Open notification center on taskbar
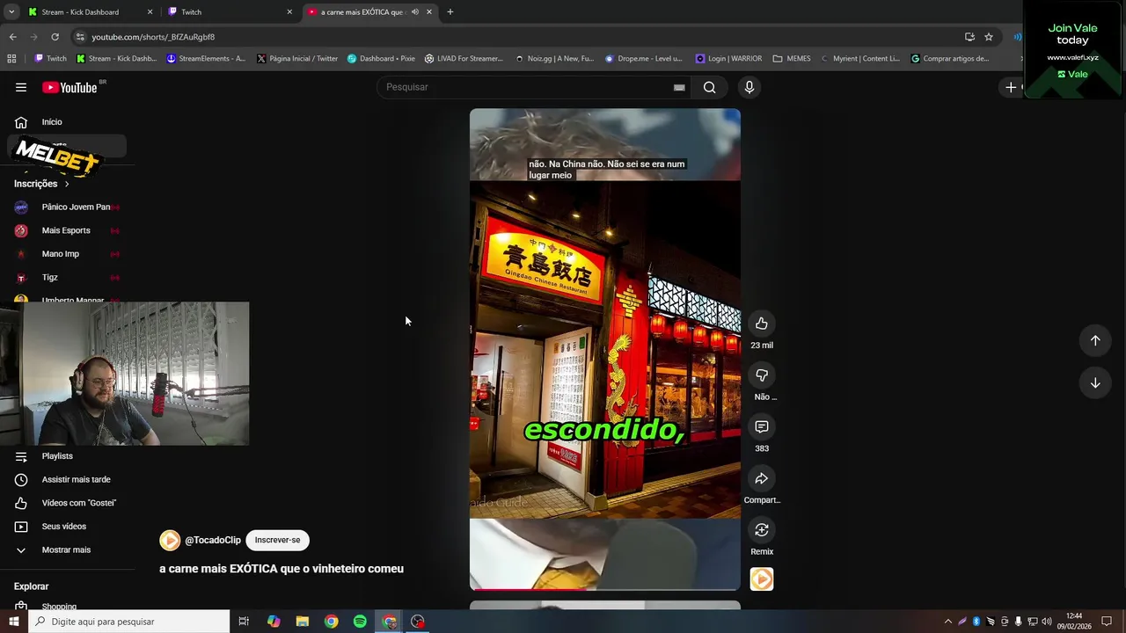Viewport: 1126px width, 633px height. [1107, 622]
